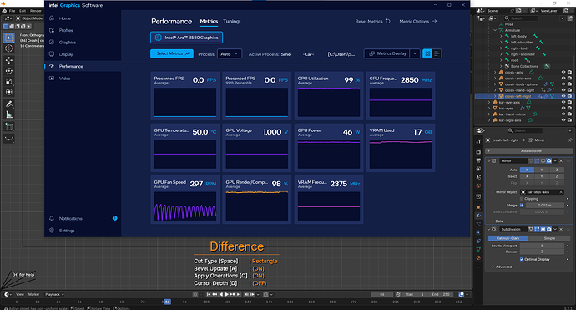Select the Scale tool in Blender toolbar
Image resolution: width=576 pixels, height=310 pixels.
pyautogui.click(x=9, y=81)
